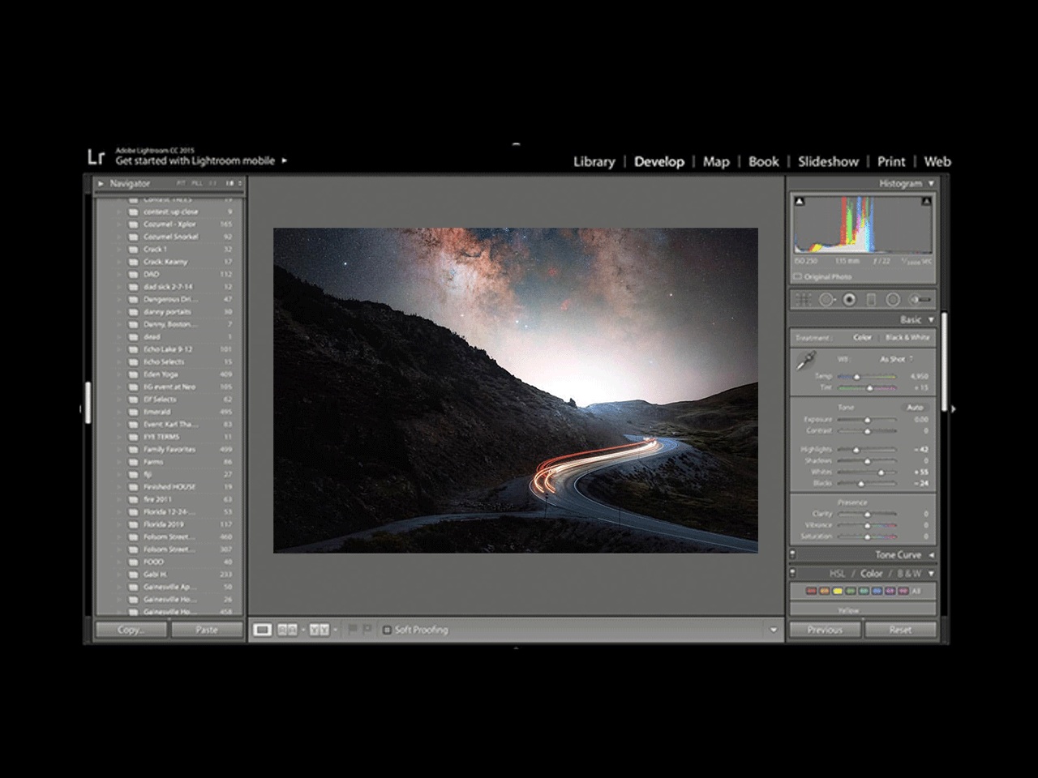Viewport: 1038px width, 778px height.
Task: Toggle the Soft Proofing checkbox
Action: [387, 630]
